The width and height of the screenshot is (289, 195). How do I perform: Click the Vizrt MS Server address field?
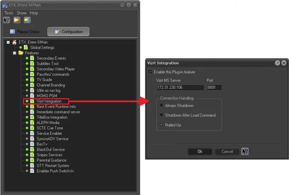click(x=180, y=87)
